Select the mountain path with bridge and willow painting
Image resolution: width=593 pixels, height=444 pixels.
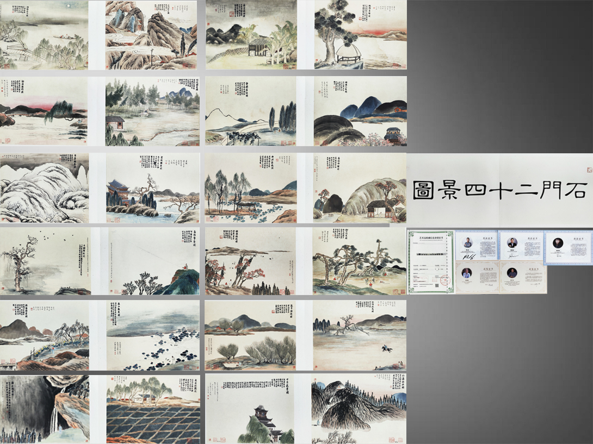(45, 335)
